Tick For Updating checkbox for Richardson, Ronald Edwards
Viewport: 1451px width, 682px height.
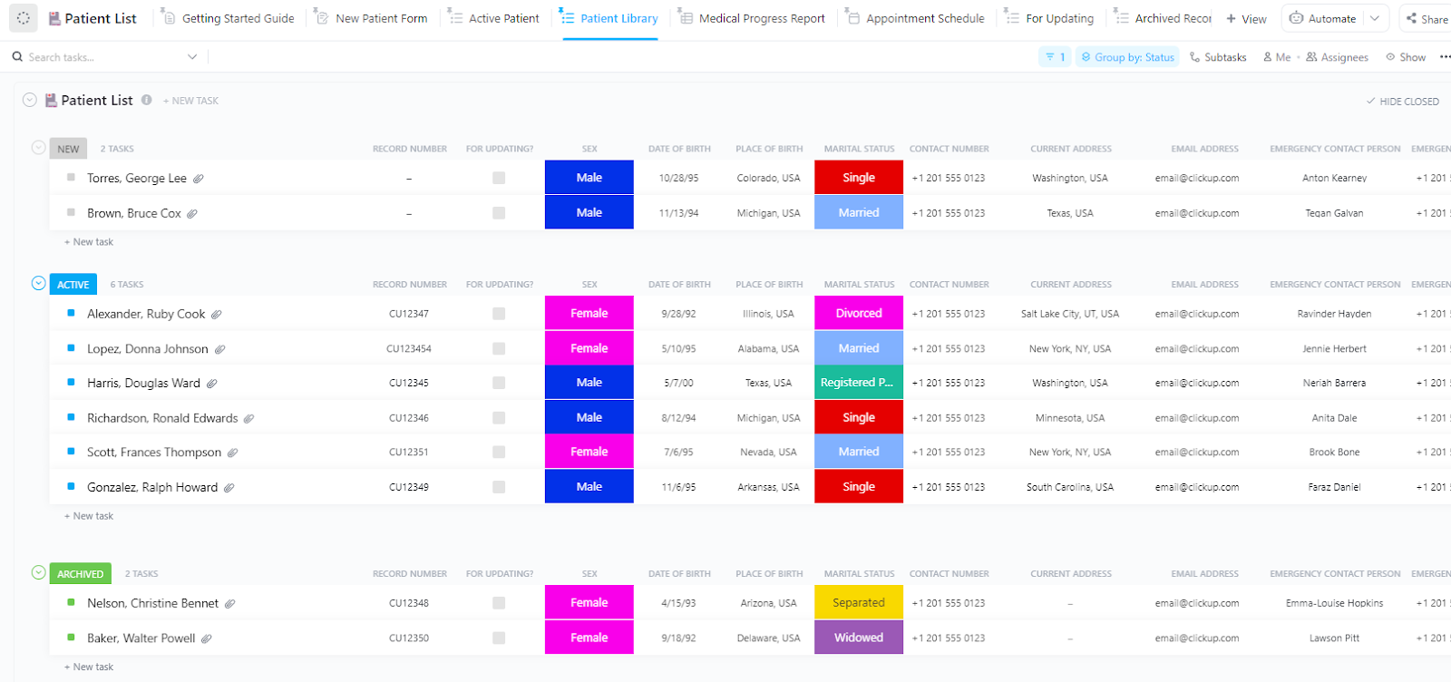[x=499, y=418]
